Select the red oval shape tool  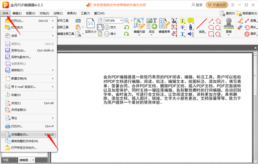coord(211,27)
